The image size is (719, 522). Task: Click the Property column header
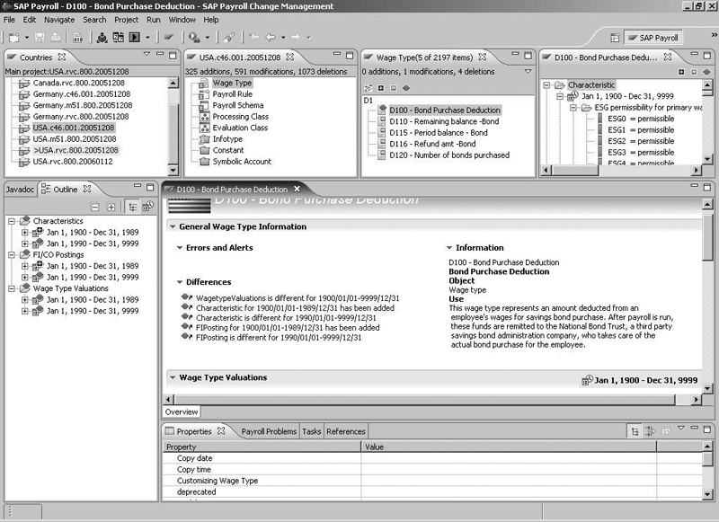pyautogui.click(x=262, y=447)
